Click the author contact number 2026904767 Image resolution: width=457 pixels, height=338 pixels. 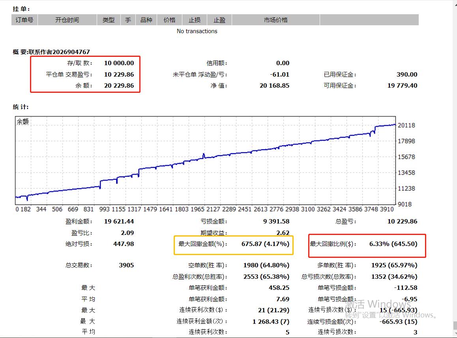[x=71, y=52]
